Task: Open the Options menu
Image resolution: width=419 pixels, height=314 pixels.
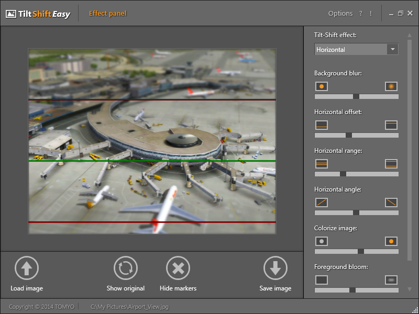Action: [340, 14]
